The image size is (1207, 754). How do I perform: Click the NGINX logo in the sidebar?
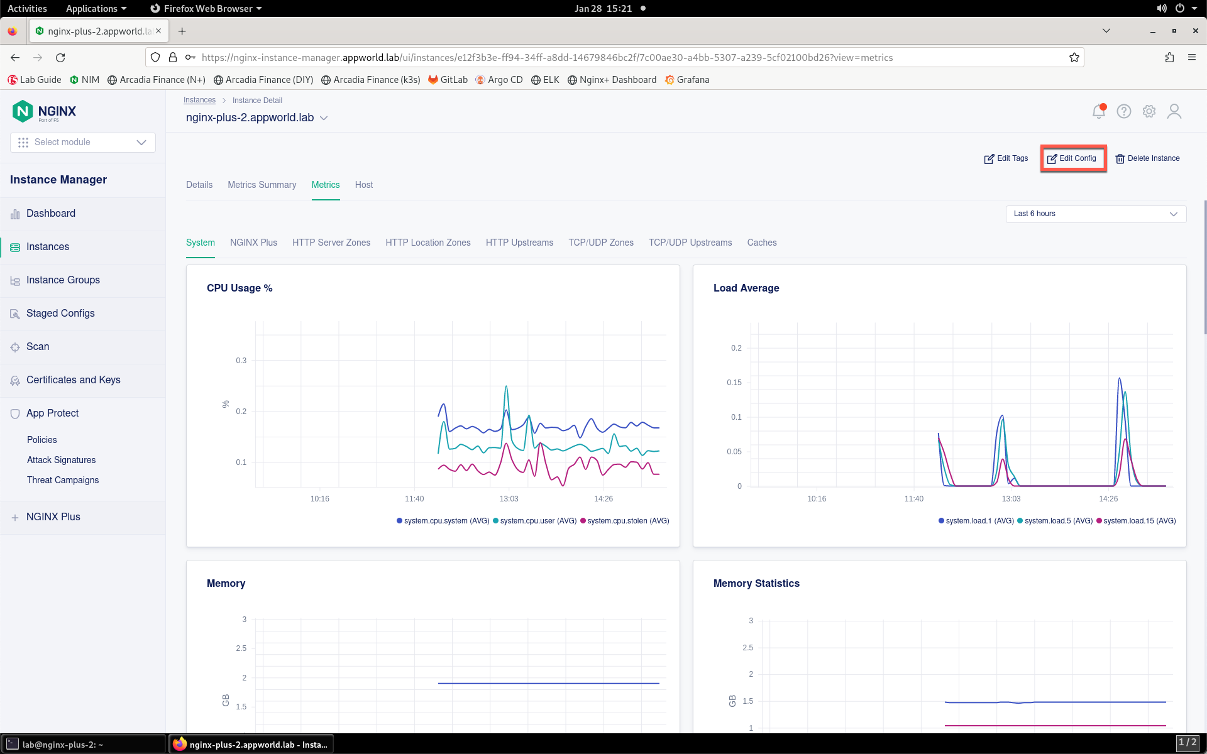click(x=45, y=111)
